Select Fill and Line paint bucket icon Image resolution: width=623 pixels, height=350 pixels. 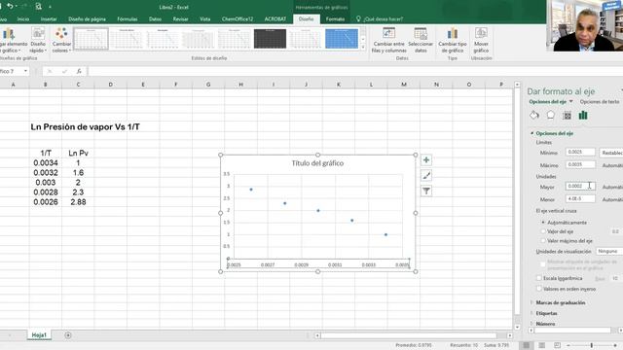[534, 116]
